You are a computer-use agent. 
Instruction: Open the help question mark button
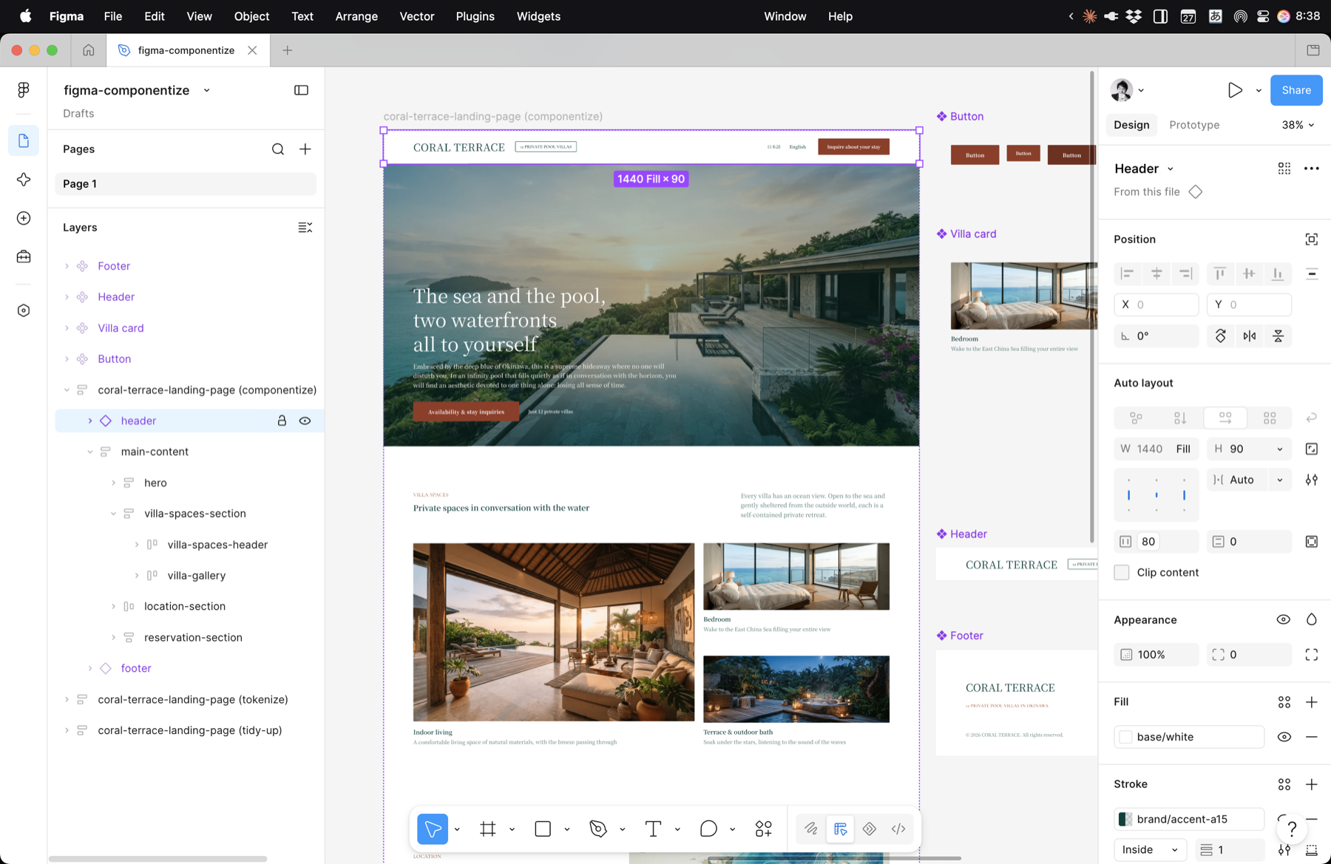coord(1292,829)
